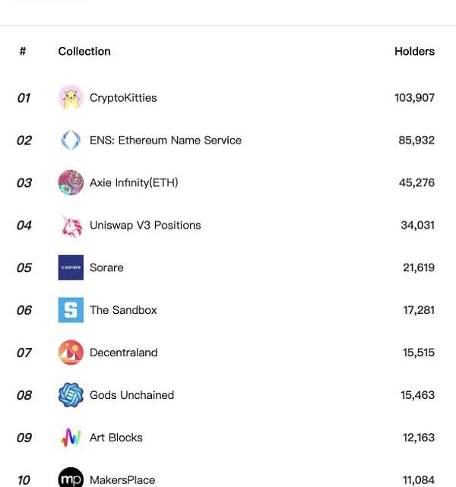
Task: Click the Collection column header
Action: click(84, 52)
